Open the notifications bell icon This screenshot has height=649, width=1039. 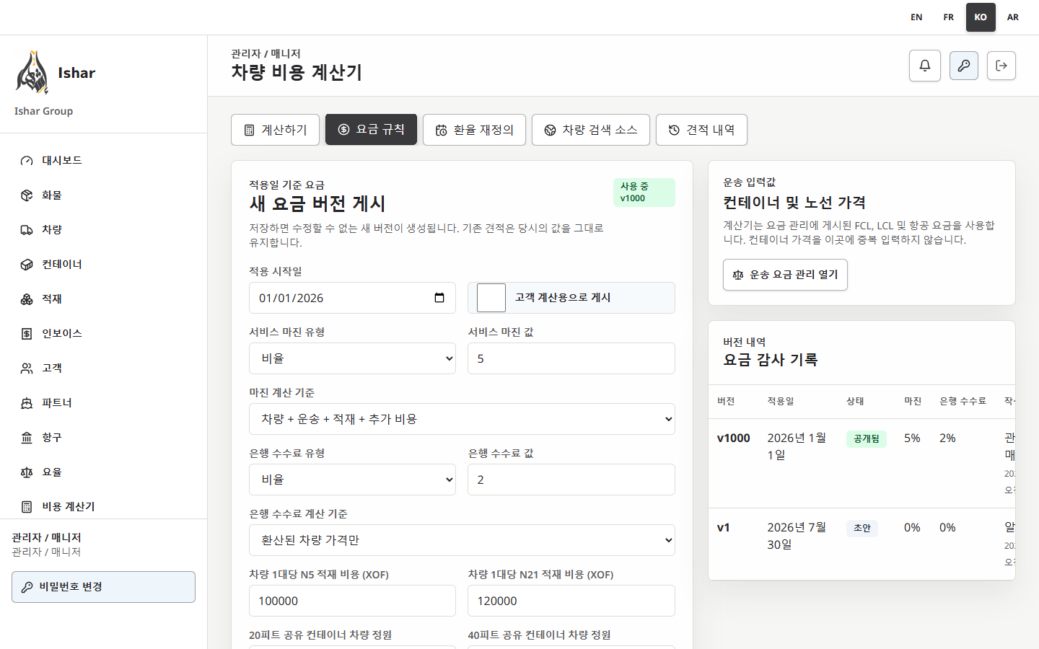point(925,66)
